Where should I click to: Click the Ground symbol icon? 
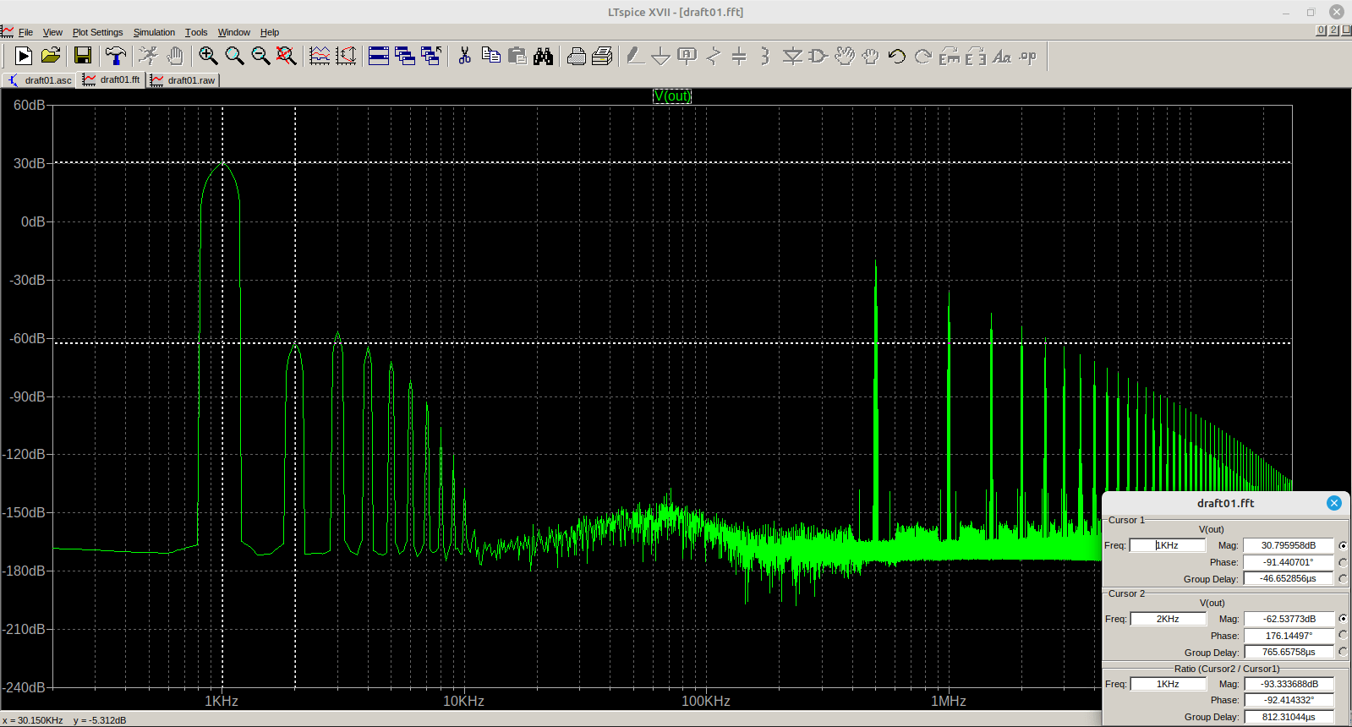point(661,56)
